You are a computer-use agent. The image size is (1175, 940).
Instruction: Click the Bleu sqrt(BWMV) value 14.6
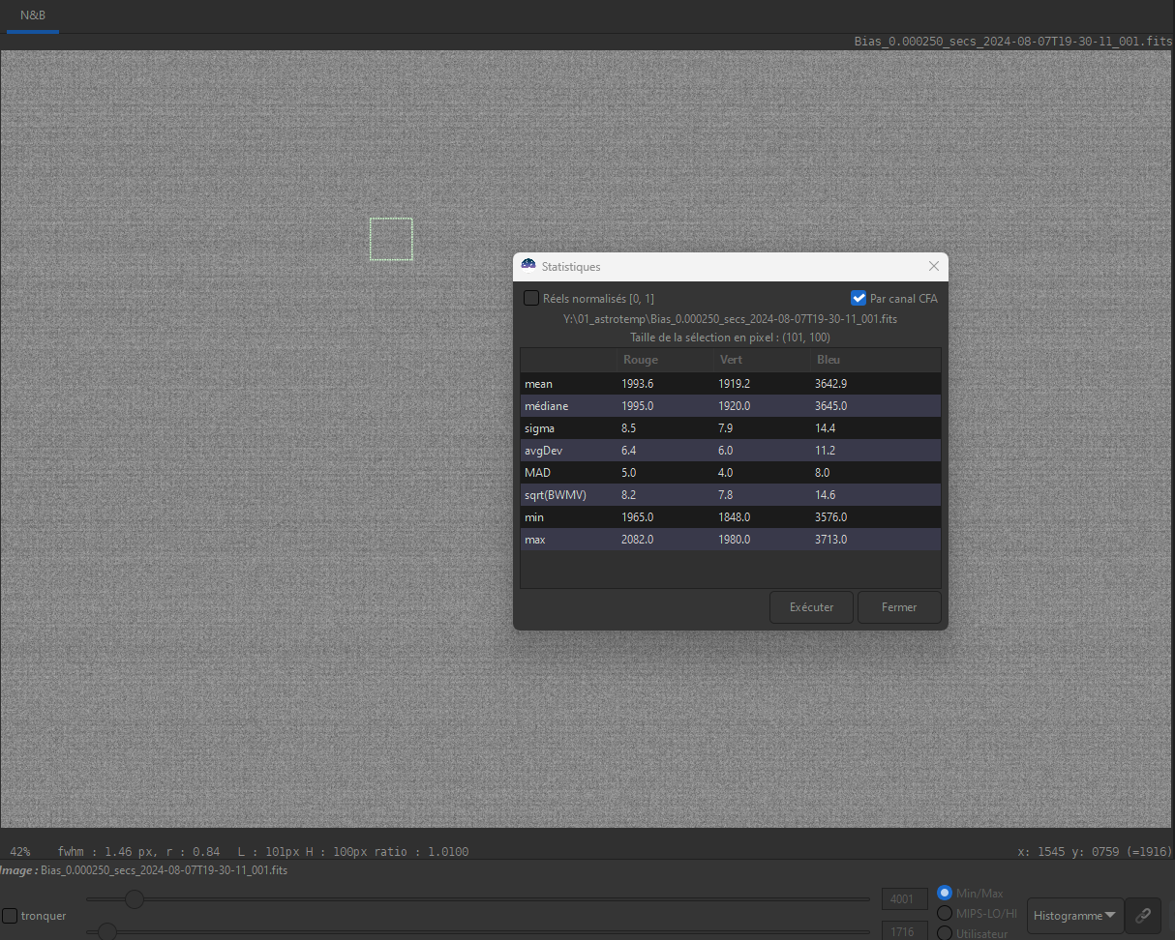(825, 495)
